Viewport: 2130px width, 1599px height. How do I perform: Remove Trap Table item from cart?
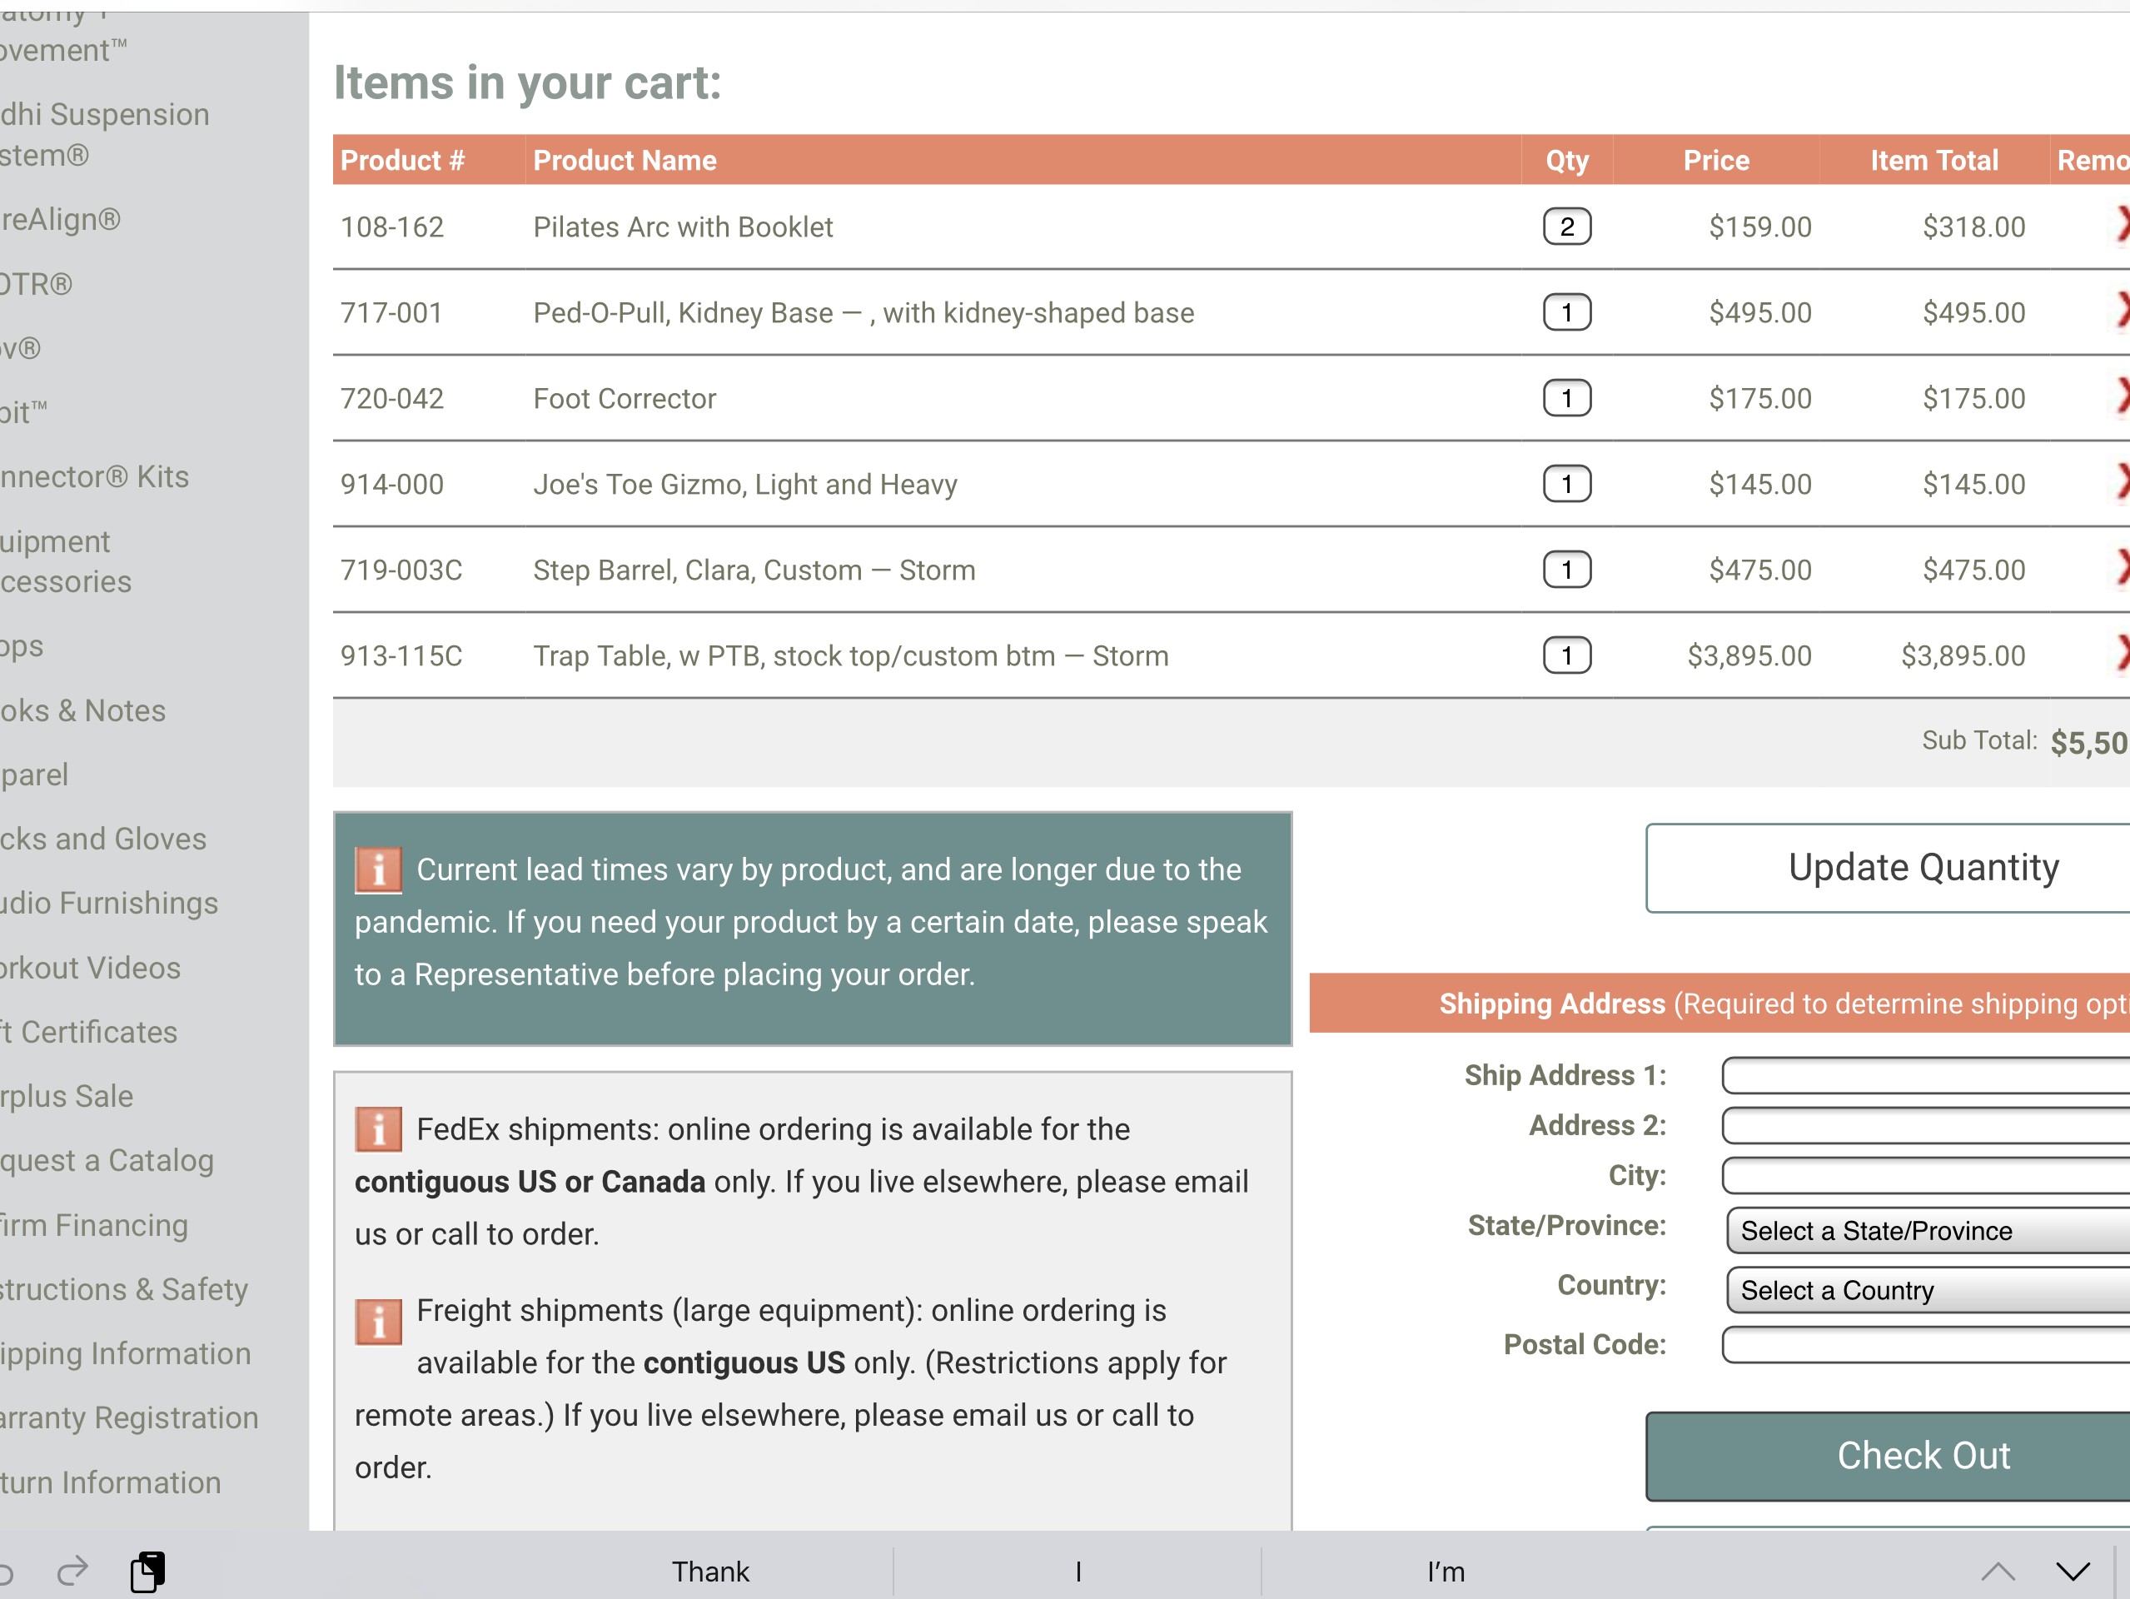point(2122,653)
